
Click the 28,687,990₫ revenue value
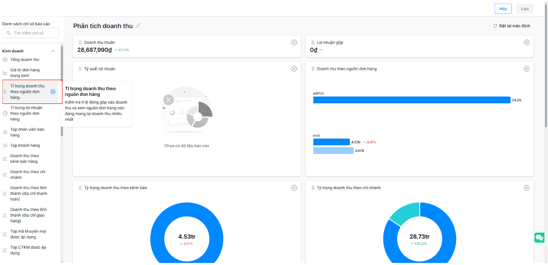95,50
